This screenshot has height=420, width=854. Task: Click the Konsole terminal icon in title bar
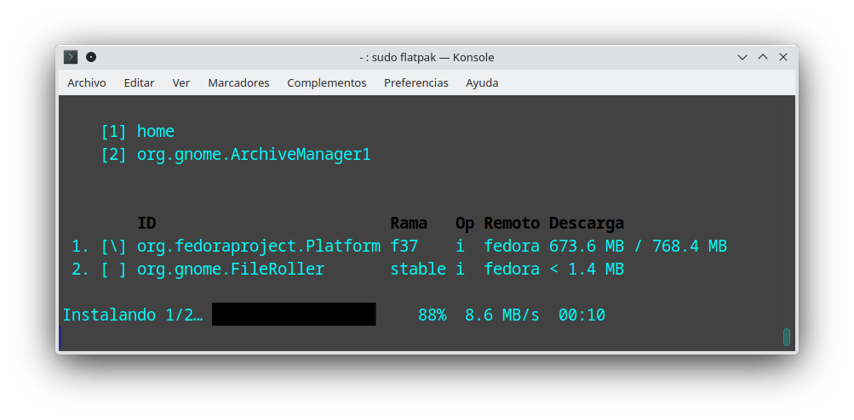[71, 57]
